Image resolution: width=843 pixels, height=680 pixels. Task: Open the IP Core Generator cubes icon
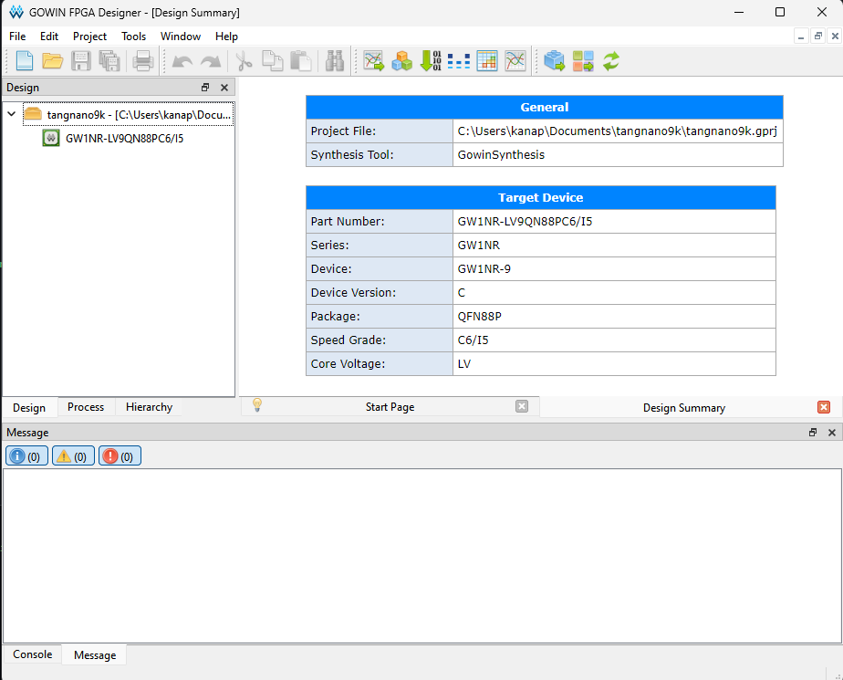point(401,61)
